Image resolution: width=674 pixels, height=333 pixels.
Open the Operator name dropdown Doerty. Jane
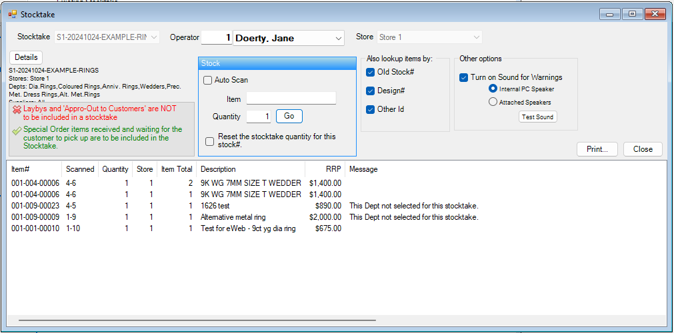289,38
